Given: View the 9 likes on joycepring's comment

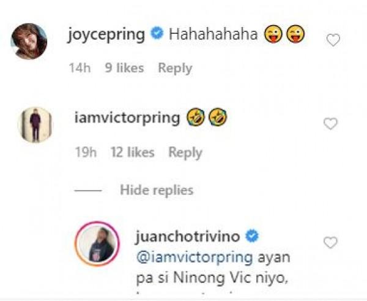Looking at the screenshot, I should pos(124,68).
